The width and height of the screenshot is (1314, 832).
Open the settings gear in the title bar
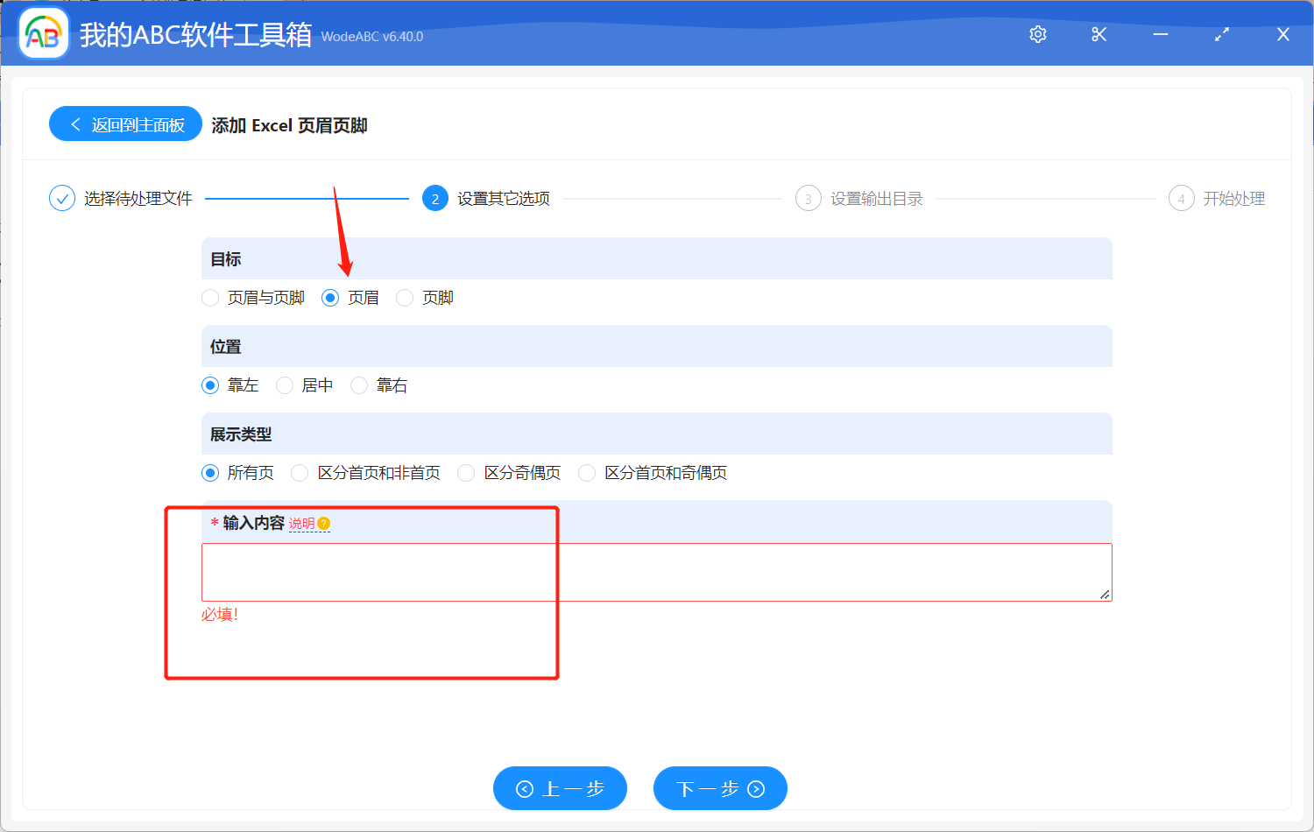pos(1037,34)
